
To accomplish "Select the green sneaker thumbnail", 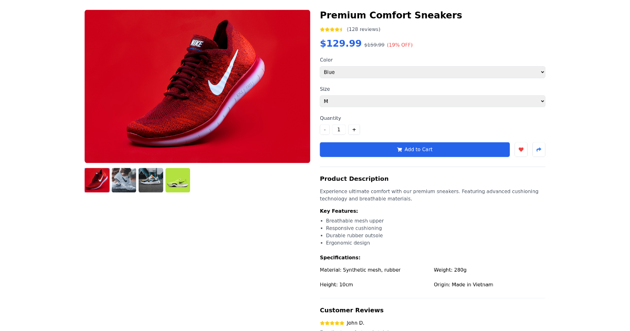I will (x=177, y=180).
